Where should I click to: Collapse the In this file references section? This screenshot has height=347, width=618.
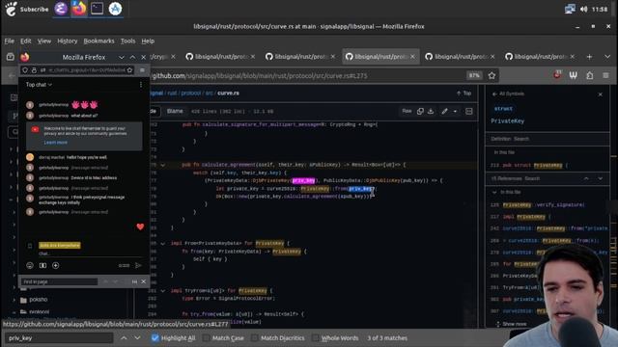(494, 192)
